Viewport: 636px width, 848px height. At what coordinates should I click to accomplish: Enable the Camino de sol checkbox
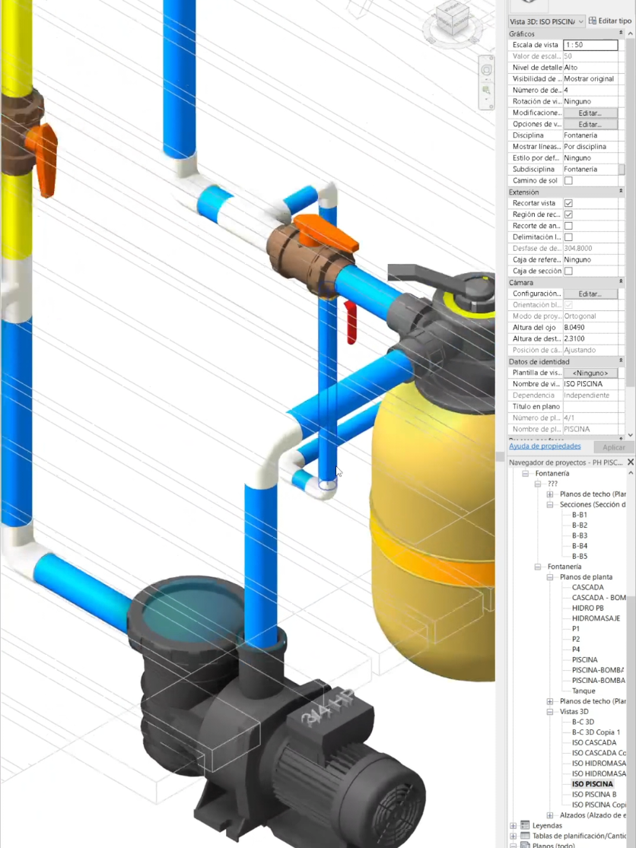click(x=568, y=181)
